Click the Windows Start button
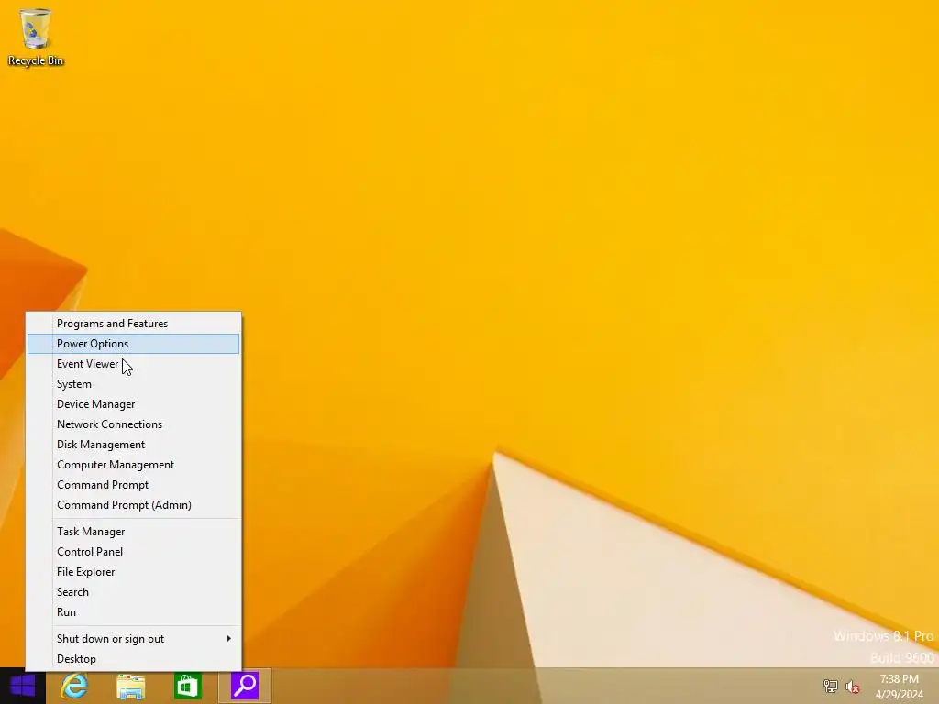 [x=23, y=686]
